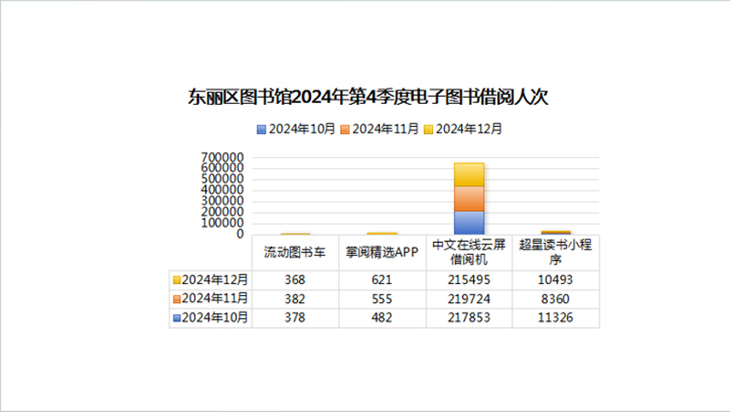Select the orange segment of the tall stacked bar
Viewport: 730px width, 412px height.
point(469,198)
